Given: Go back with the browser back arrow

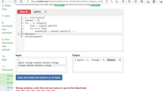Looking at the screenshot, I should [x=3, y=2].
